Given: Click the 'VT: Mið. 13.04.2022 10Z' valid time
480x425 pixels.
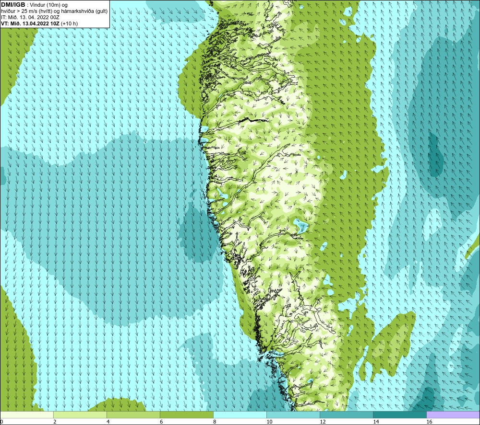Looking at the screenshot, I should [x=30, y=23].
